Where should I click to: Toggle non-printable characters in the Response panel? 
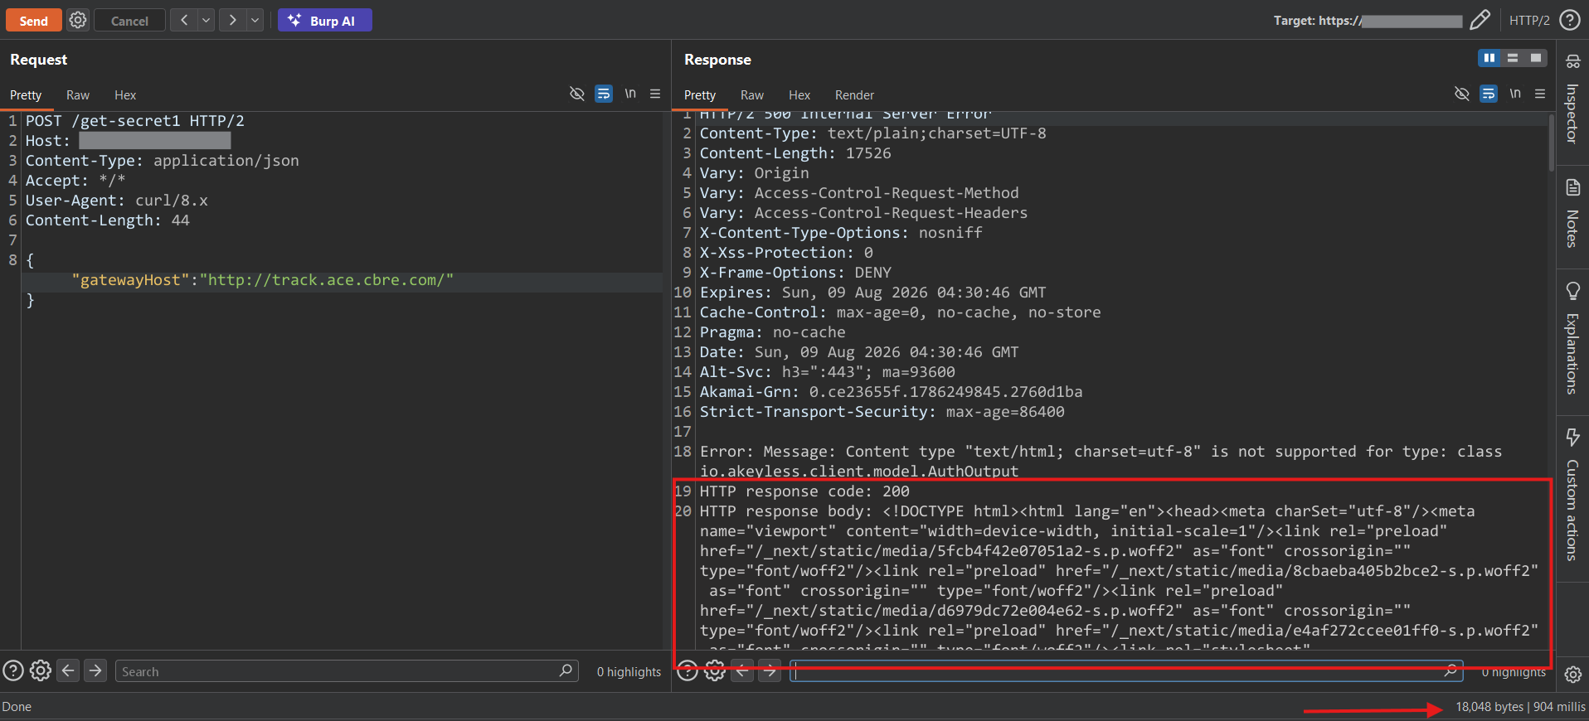(x=1462, y=94)
